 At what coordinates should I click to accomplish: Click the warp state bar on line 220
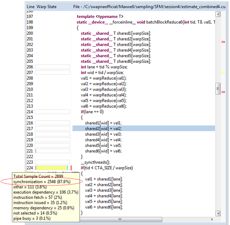(x=52, y=145)
